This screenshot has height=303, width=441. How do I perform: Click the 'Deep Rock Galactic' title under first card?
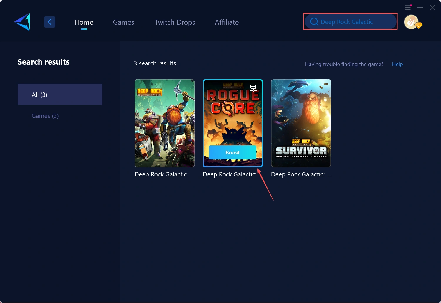click(161, 174)
